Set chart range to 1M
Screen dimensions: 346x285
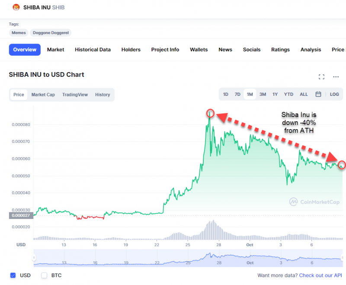tap(250, 94)
